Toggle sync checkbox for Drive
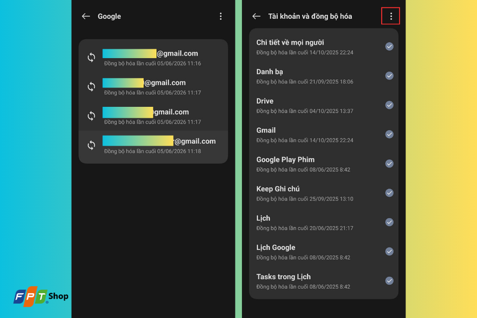477x318 pixels. click(x=389, y=105)
